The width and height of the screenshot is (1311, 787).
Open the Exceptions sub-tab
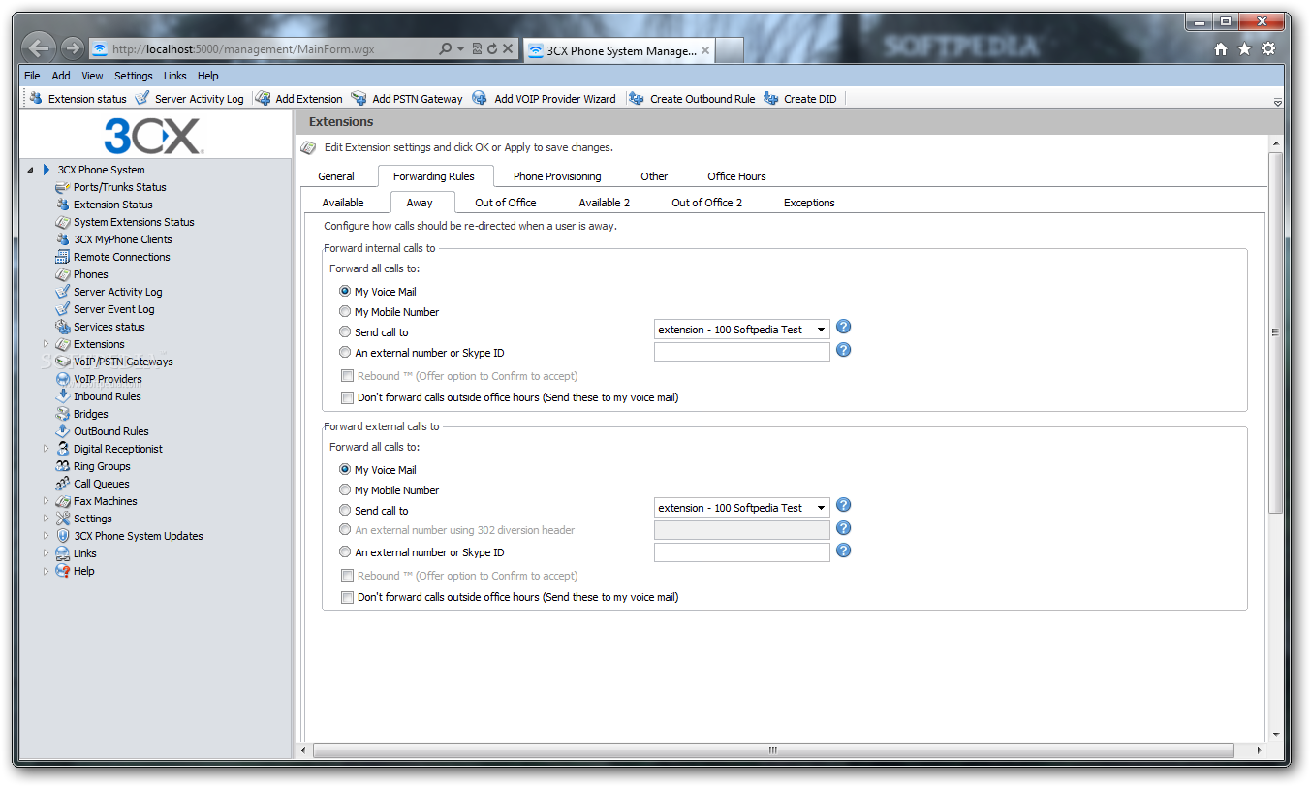pos(809,203)
